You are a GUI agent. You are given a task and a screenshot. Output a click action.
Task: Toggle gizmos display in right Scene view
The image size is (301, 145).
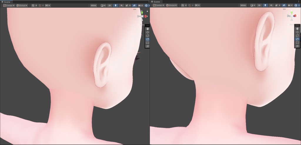[x=296, y=5]
